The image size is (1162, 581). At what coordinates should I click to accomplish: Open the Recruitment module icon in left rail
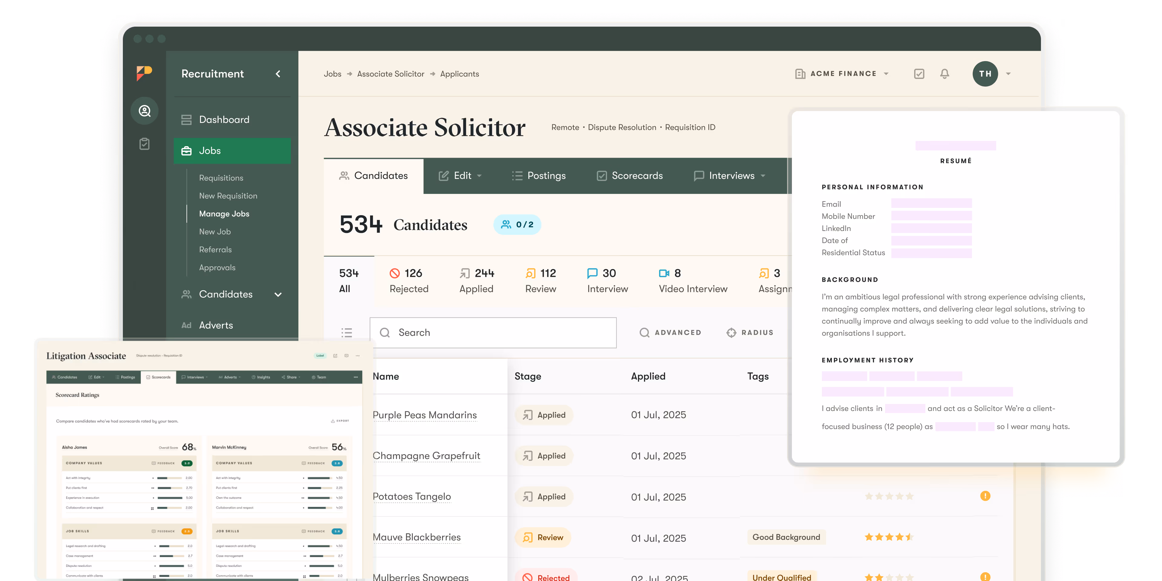tap(144, 110)
